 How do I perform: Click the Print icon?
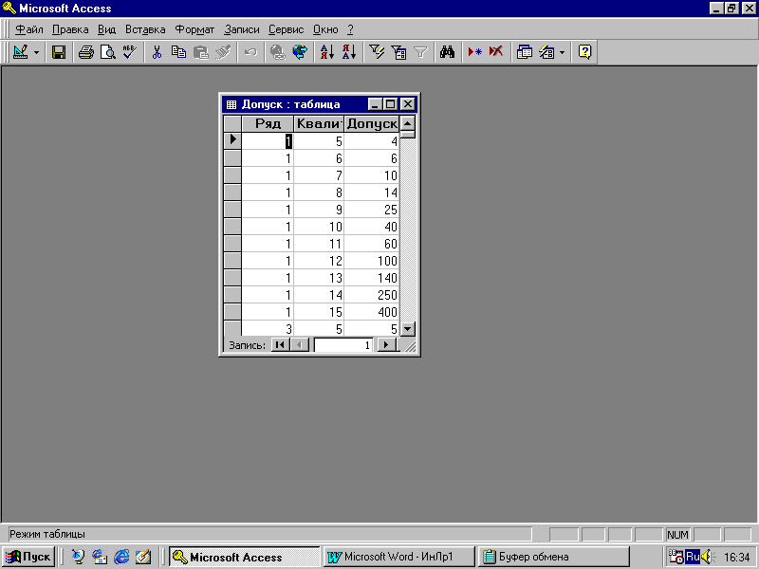click(86, 52)
